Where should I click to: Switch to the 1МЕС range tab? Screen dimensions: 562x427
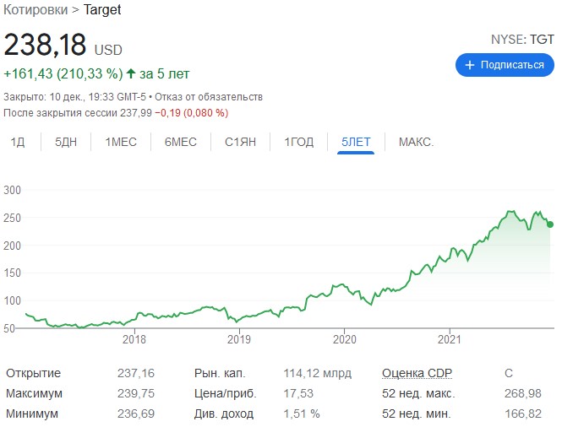[x=121, y=142]
